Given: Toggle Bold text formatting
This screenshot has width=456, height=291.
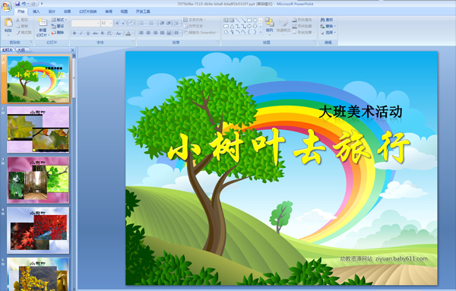Looking at the screenshot, I should pos(74,33).
